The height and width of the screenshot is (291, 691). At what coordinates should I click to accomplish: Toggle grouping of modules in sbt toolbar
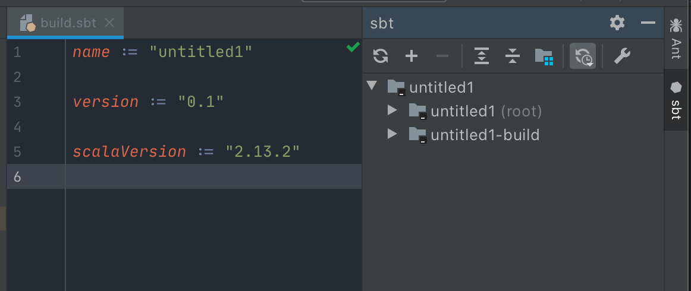click(x=544, y=56)
